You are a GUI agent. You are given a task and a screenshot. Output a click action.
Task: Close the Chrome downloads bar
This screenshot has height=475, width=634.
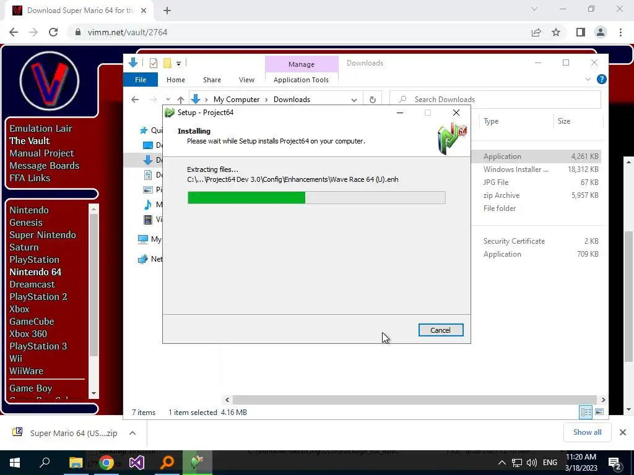(623, 432)
